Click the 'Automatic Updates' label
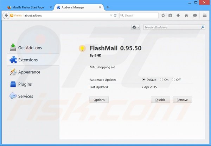Screen dimensions: 211x146 [x=103, y=80]
